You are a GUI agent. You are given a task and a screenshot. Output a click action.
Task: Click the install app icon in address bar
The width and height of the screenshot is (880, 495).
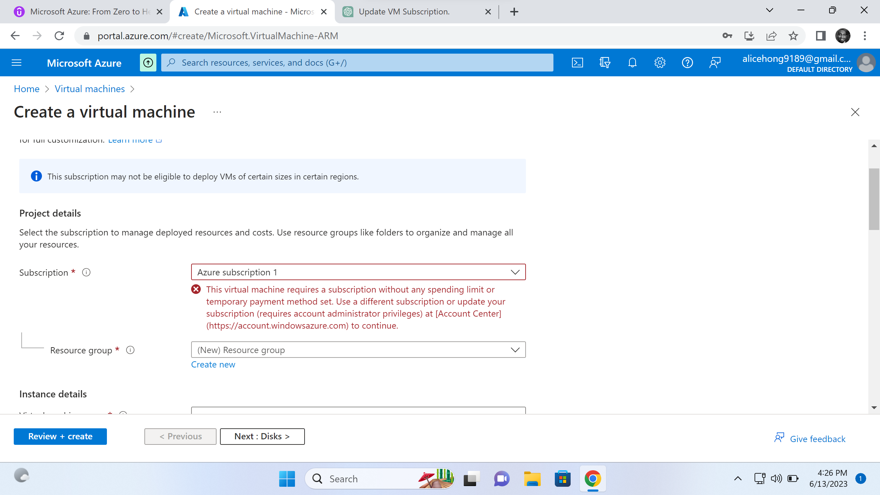click(x=749, y=36)
